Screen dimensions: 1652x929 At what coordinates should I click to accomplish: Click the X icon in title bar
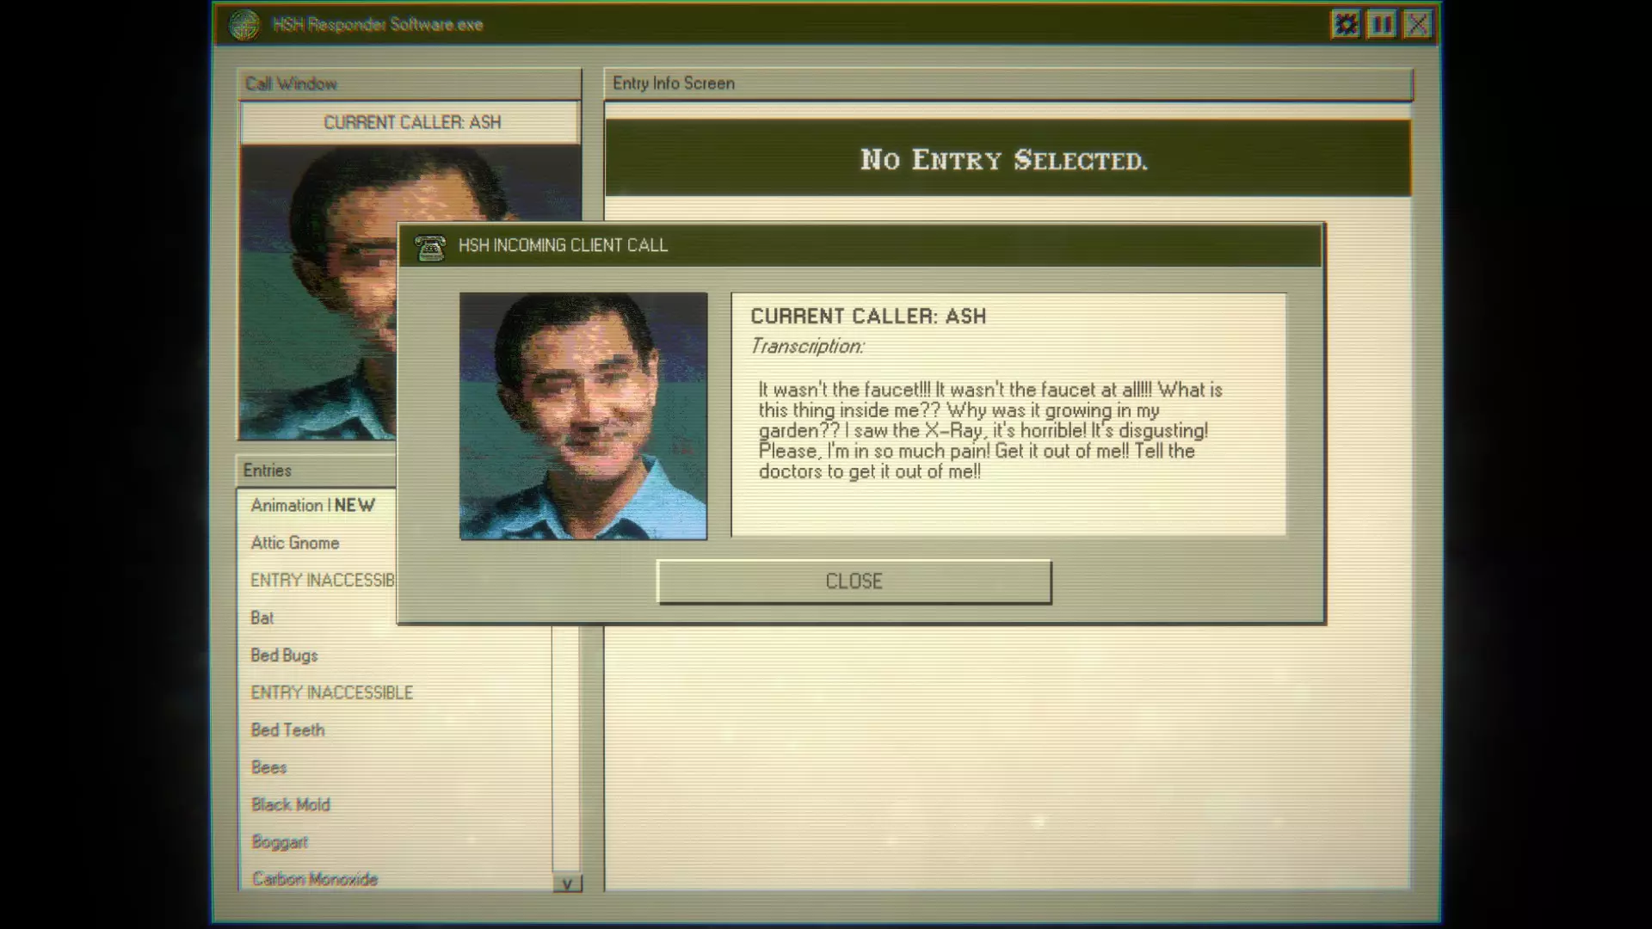(x=1418, y=24)
